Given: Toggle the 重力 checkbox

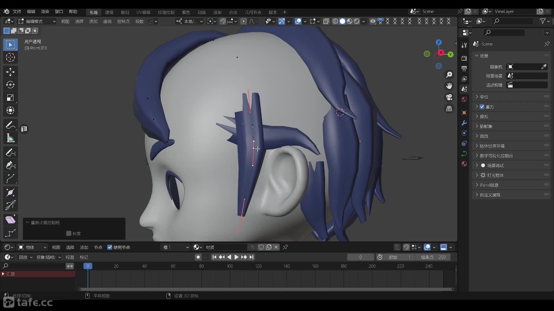Looking at the screenshot, I should (482, 107).
